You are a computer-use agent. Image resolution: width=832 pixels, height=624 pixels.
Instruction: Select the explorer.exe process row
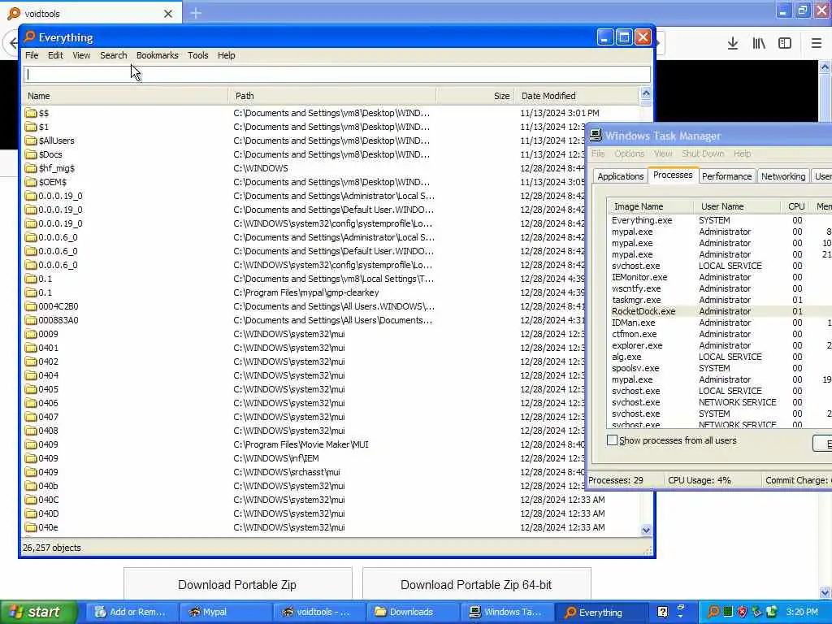coord(720,345)
